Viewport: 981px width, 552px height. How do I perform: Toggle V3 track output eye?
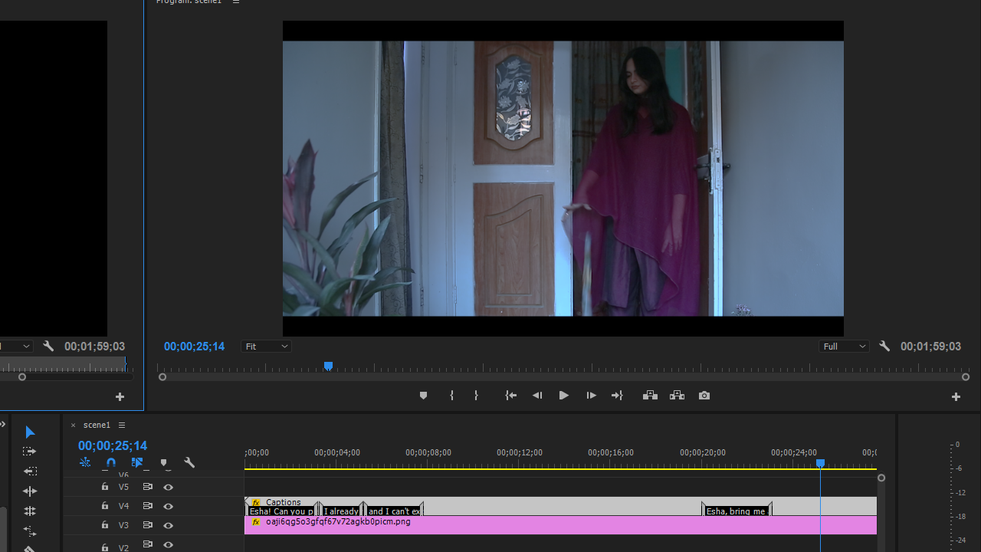168,525
